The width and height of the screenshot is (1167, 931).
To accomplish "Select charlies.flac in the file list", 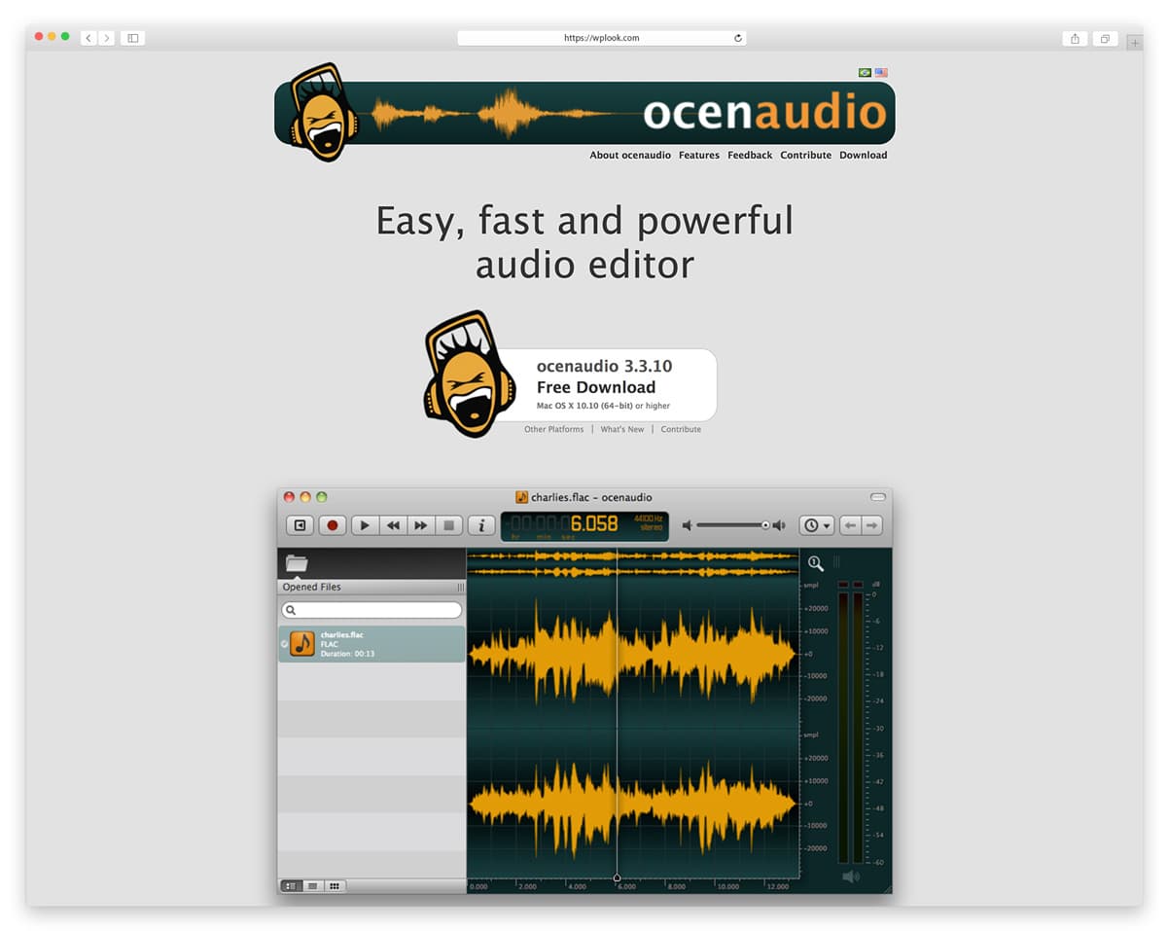I will (x=371, y=644).
